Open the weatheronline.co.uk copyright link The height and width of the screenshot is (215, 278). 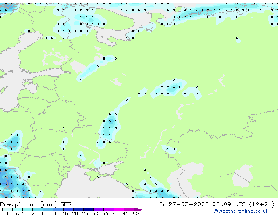click(x=241, y=211)
